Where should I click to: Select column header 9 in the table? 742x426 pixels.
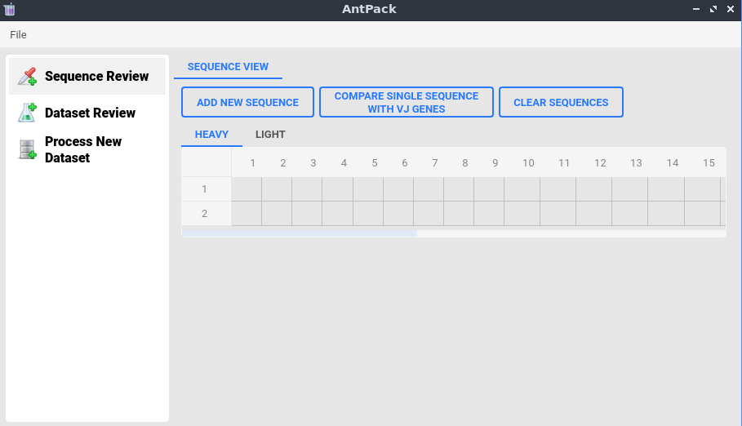pos(489,163)
